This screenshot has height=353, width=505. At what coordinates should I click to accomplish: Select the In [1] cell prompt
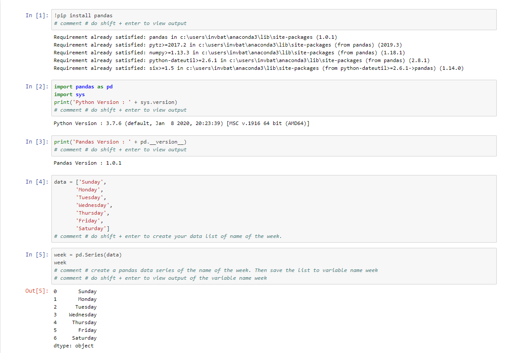[37, 16]
